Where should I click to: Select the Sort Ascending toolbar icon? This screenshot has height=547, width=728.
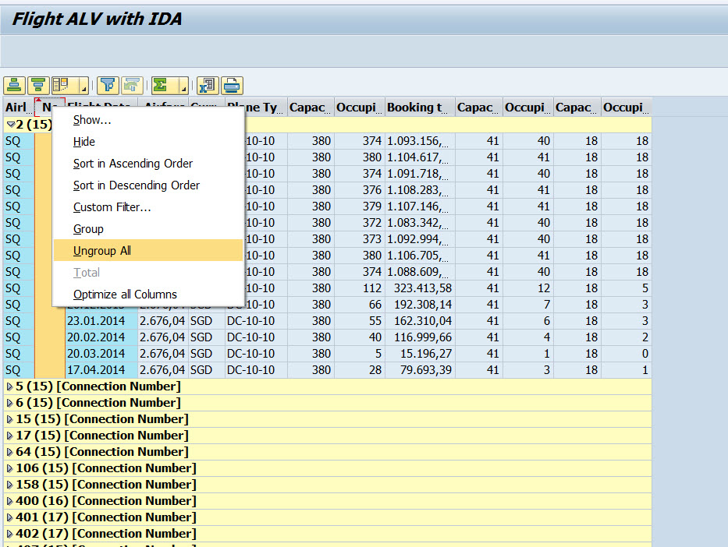[x=16, y=86]
